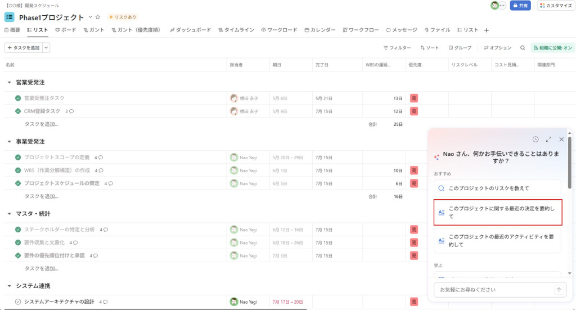Open the ダッシュボード tab
Image resolution: width=576 pixels, height=310 pixels.
[x=190, y=30]
